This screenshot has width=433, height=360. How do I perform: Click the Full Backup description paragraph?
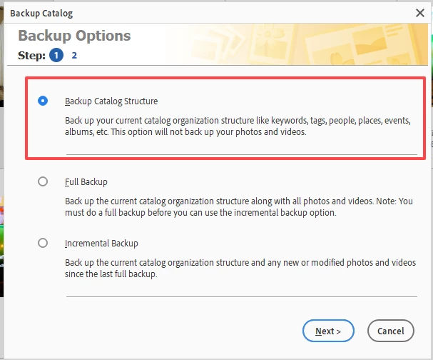click(238, 207)
